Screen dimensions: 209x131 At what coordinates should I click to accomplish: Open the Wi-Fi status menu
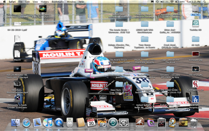click(x=172, y=2)
